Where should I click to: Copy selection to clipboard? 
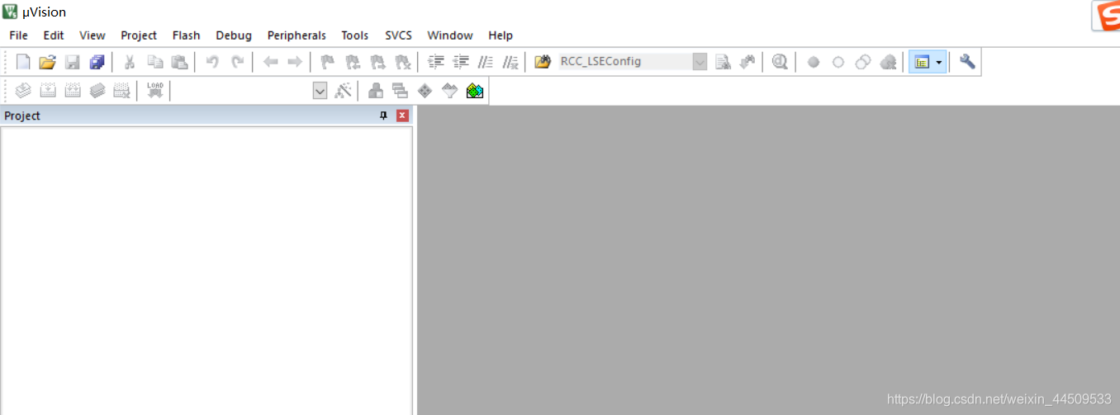coord(154,62)
